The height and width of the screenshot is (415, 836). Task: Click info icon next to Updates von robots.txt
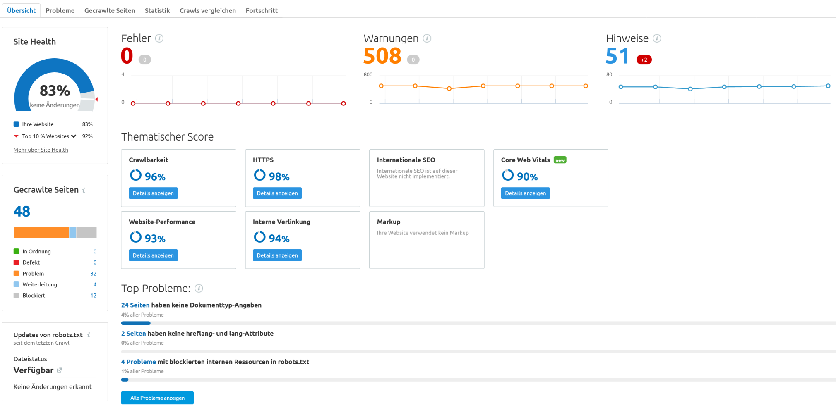coord(89,335)
